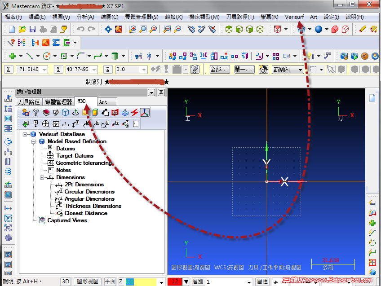Click the green plus Create Point icon
Viewport: 381px width, 286px height.
tap(13, 56)
